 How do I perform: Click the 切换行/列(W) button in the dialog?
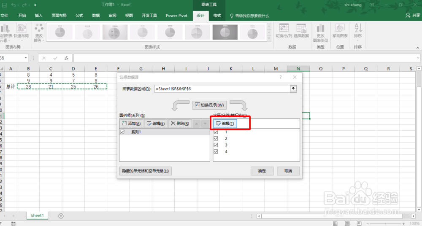click(x=209, y=105)
